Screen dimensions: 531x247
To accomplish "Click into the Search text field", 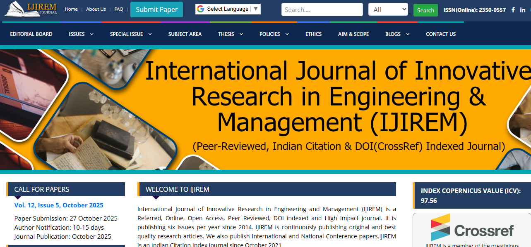I will pyautogui.click(x=322, y=9).
